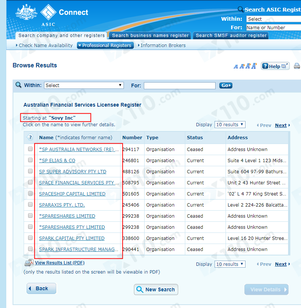Open SPARK CAPITAL PTY LIMITED link
This screenshot has height=308, width=301.
coord(72,238)
